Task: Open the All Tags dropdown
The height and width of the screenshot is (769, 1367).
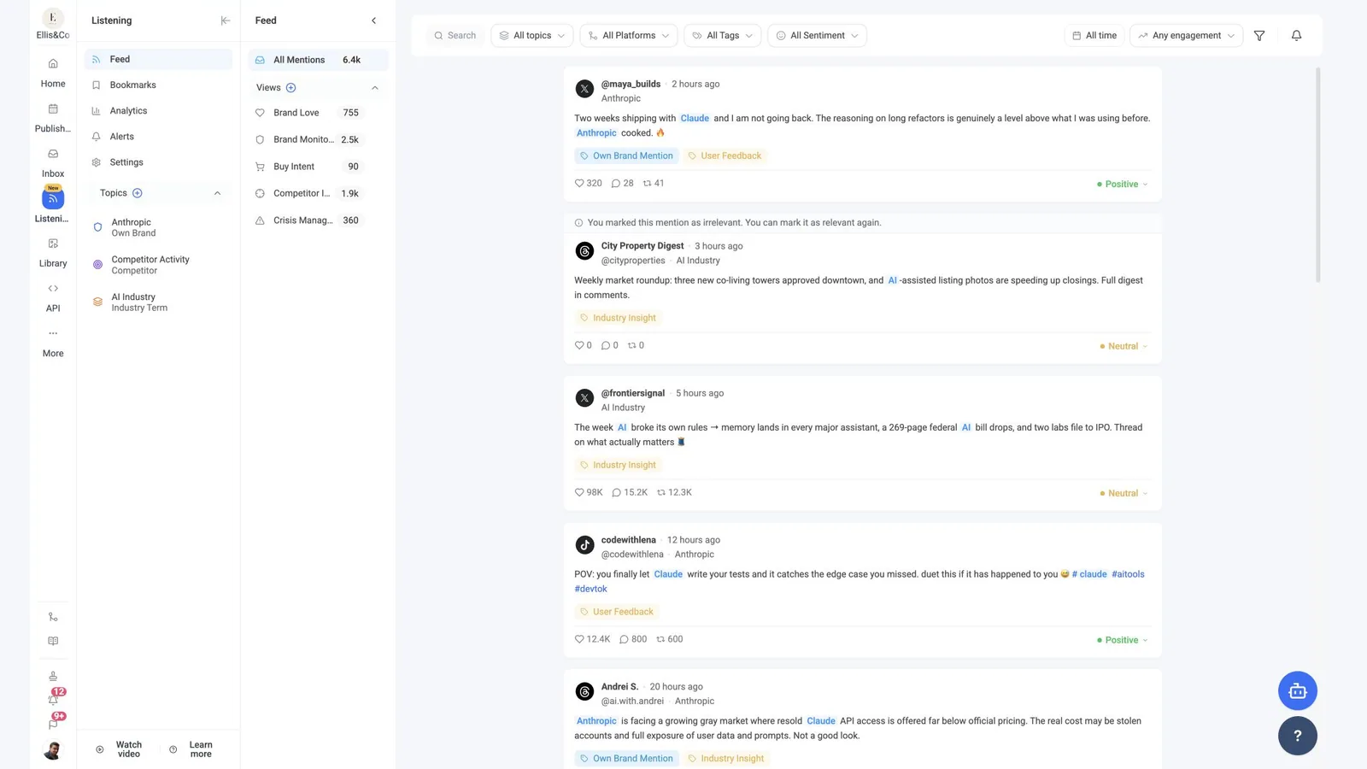Action: [723, 36]
